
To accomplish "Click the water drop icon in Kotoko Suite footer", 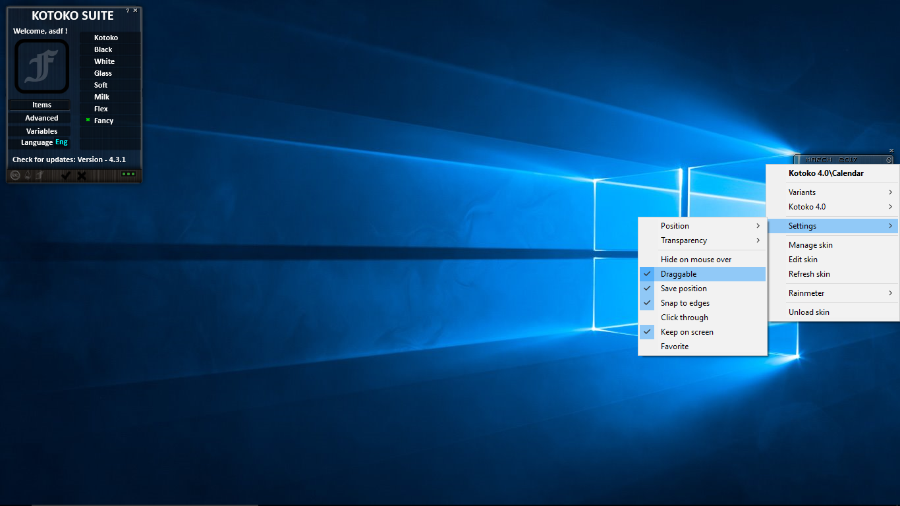I will point(28,175).
